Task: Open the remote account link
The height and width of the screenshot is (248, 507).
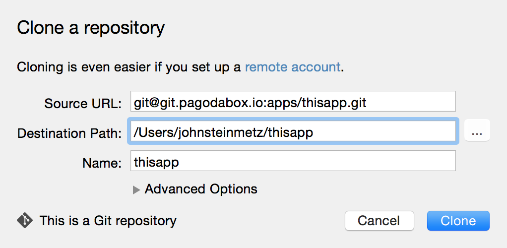Action: click(293, 67)
